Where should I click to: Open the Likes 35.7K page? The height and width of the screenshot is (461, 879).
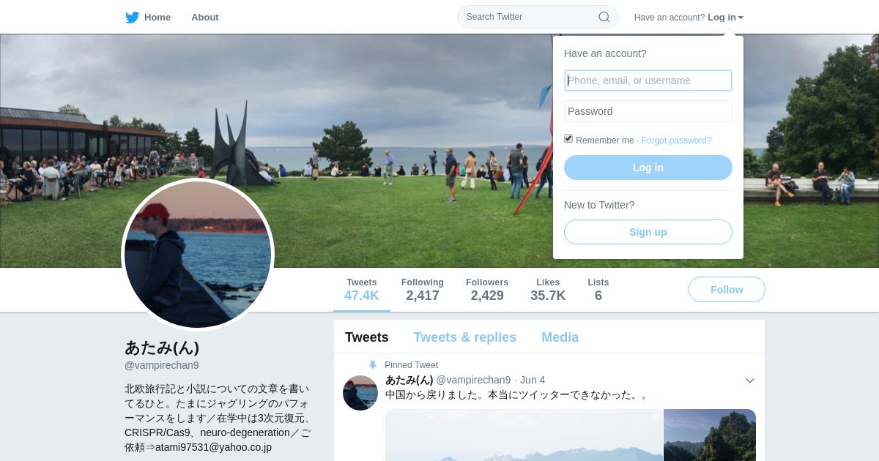pyautogui.click(x=548, y=290)
